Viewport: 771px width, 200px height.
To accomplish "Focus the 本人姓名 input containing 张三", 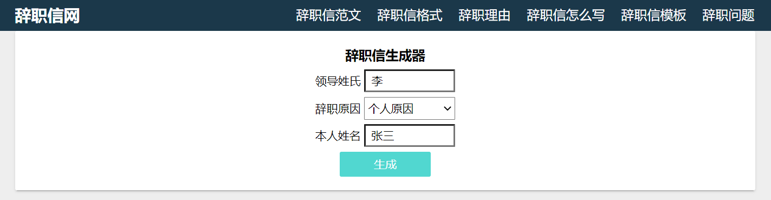I will [410, 136].
